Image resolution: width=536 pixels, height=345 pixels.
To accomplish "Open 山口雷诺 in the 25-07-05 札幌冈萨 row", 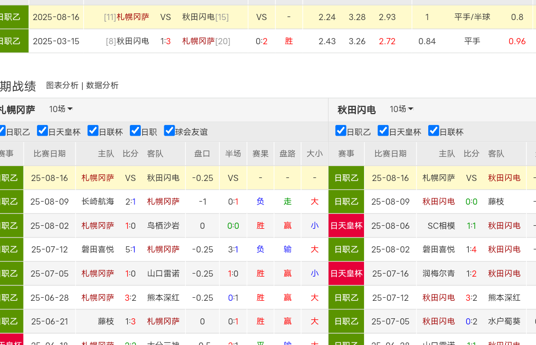I will tap(163, 274).
